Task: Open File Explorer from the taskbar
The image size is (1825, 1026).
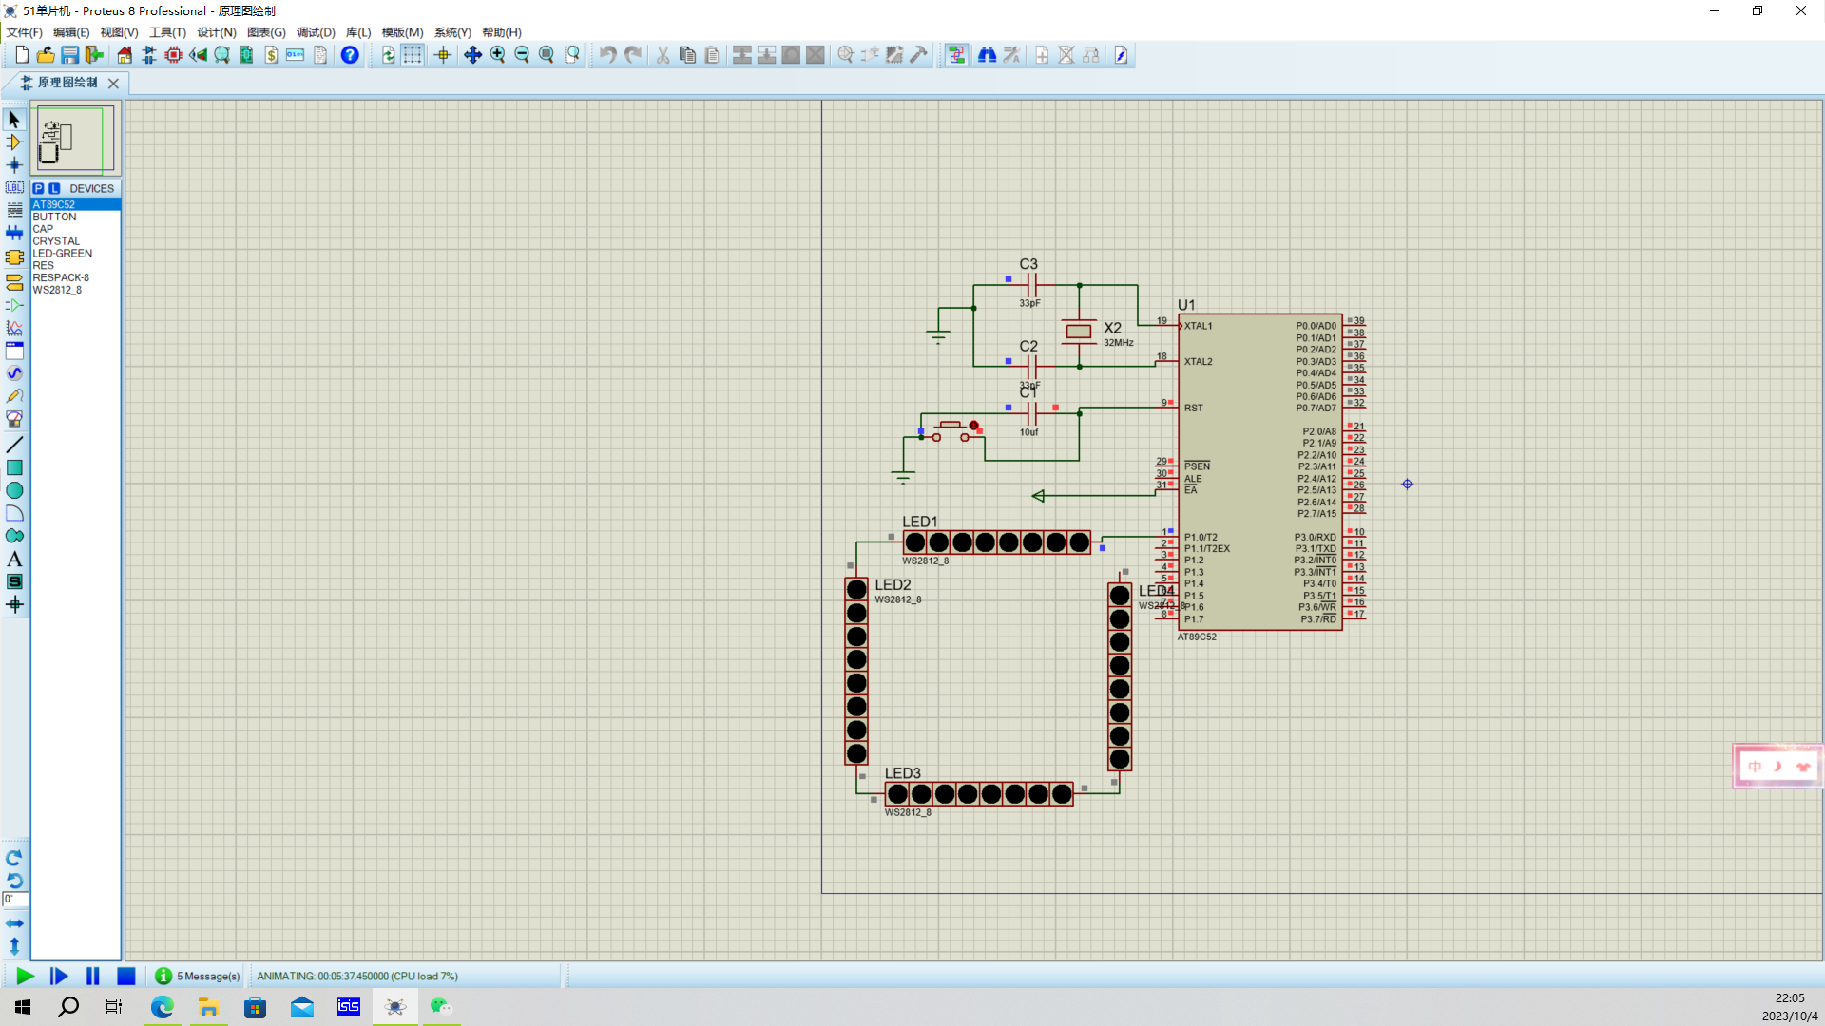Action: pyautogui.click(x=209, y=1007)
